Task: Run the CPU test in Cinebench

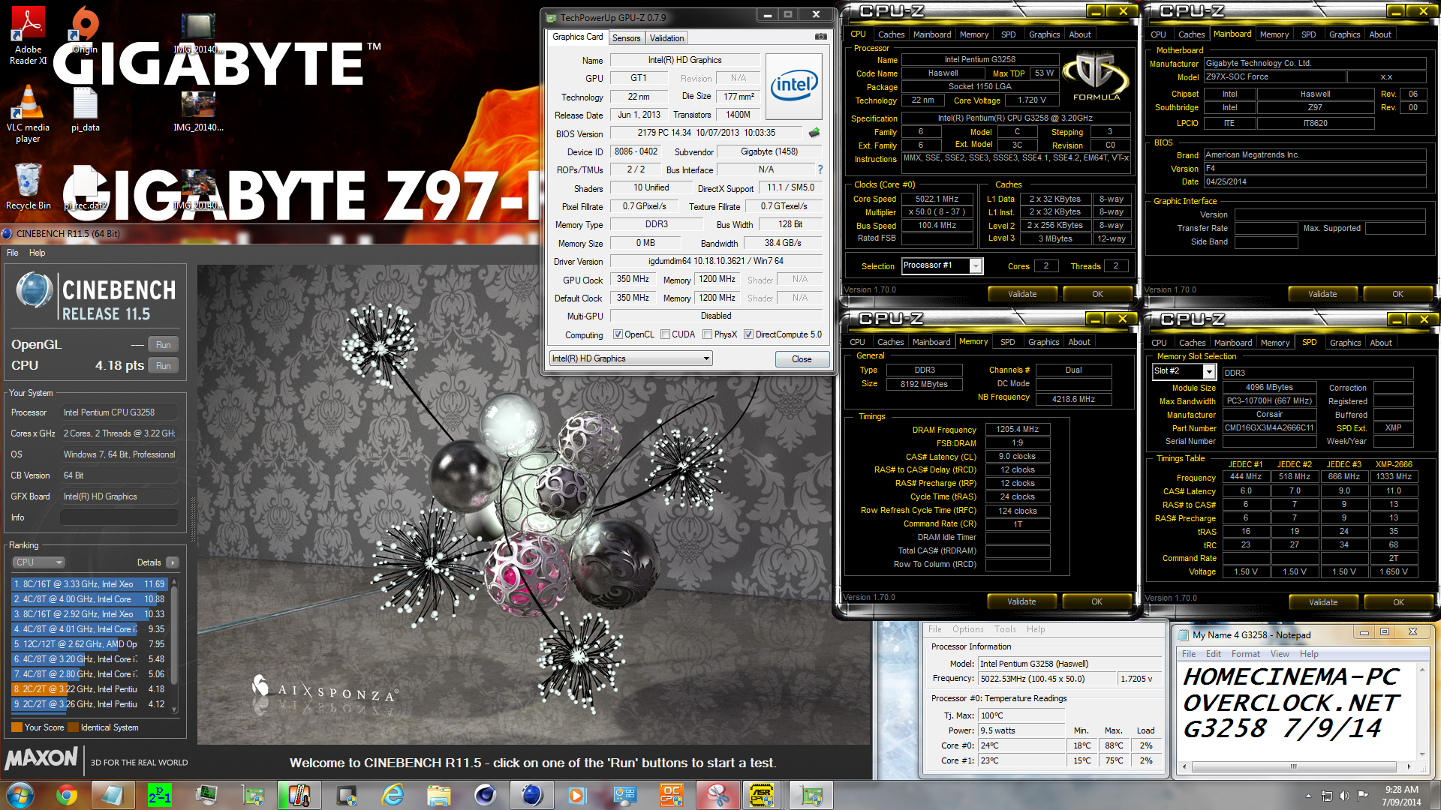Action: pyautogui.click(x=164, y=366)
